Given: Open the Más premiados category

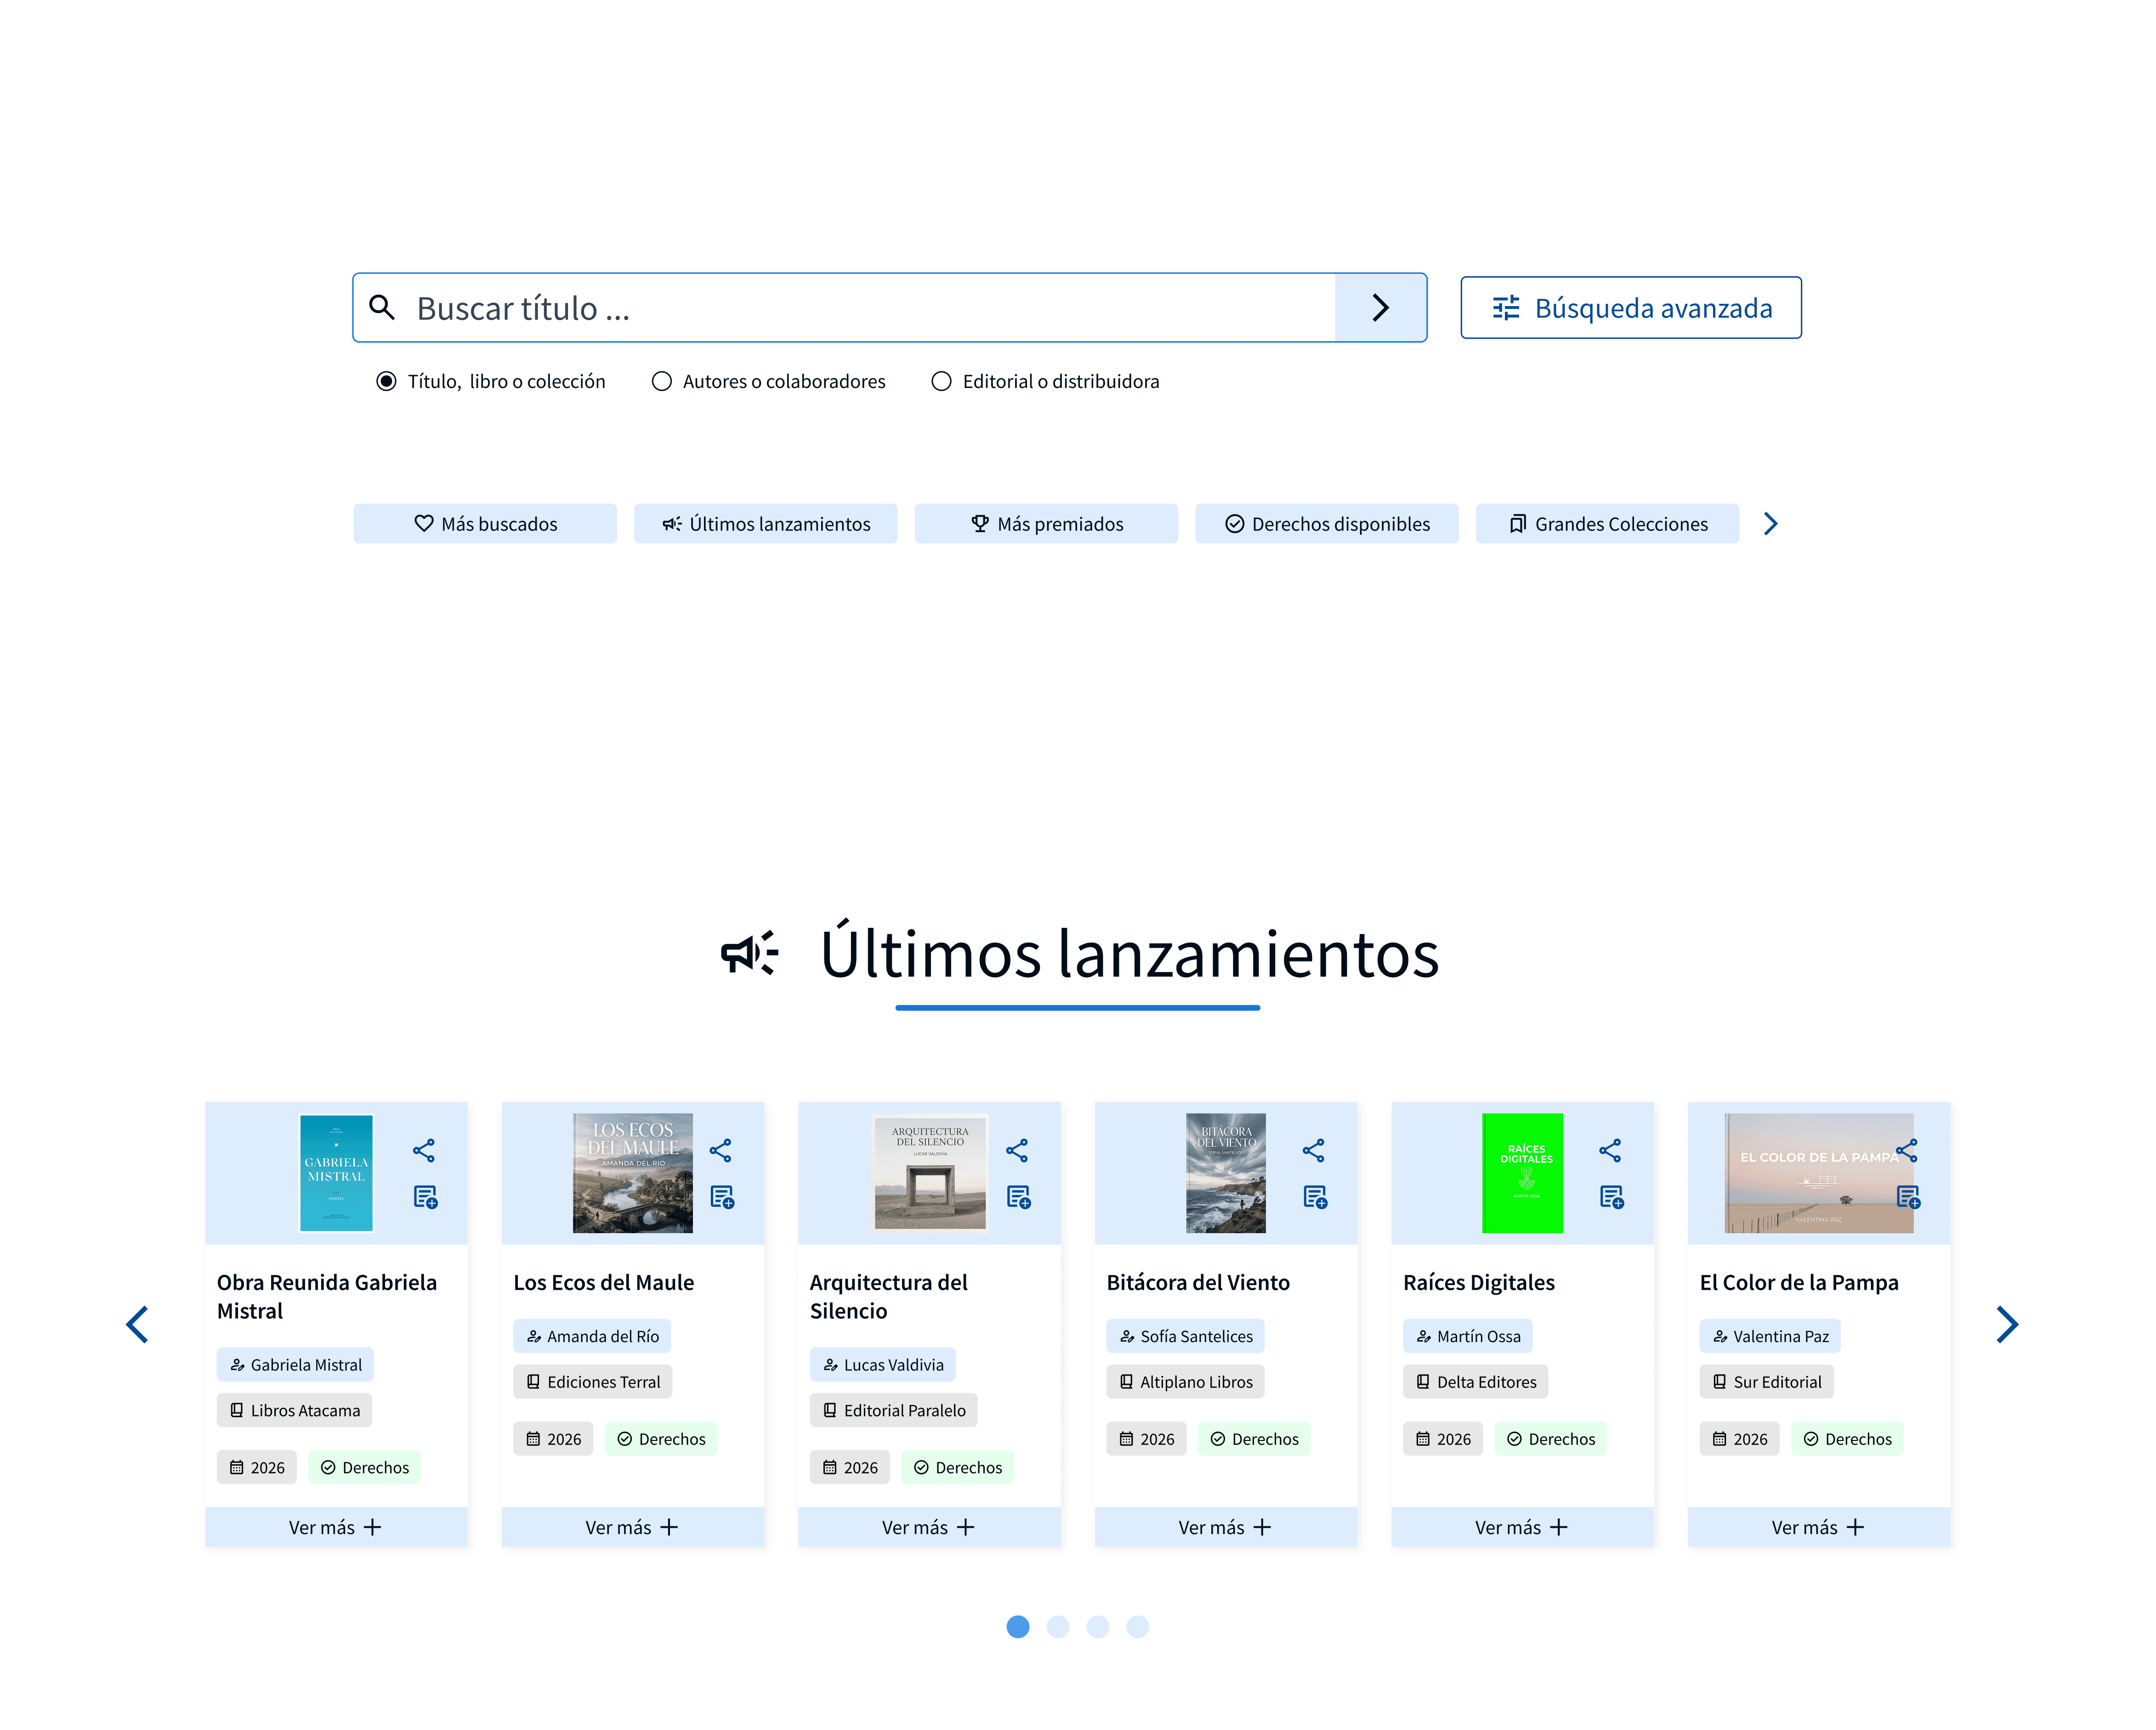Looking at the screenshot, I should [1046, 524].
